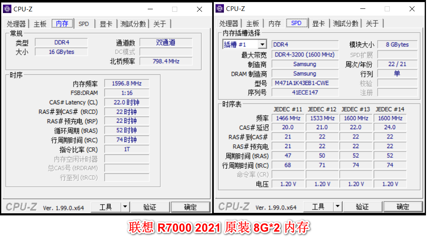Click 1596.8 MHz 内存频率 value

tap(127, 84)
